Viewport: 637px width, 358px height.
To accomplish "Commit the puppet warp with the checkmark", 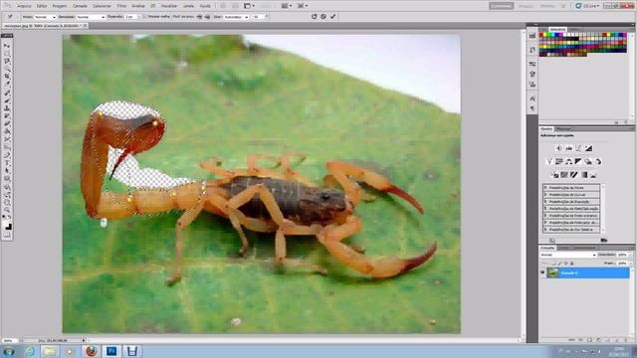I will (333, 17).
